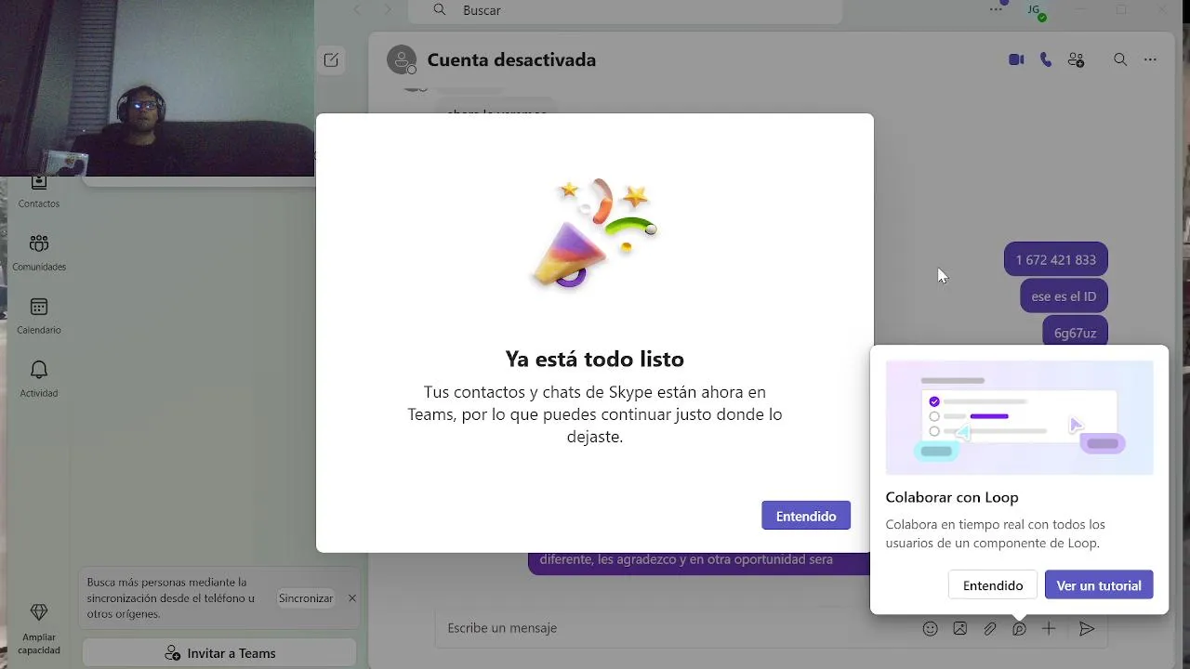Click Entendido in the Colaborar con Loop popup
1190x669 pixels.
click(993, 585)
